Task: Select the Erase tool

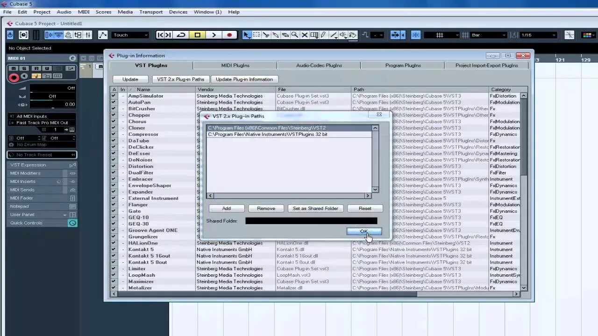Action: [285, 35]
